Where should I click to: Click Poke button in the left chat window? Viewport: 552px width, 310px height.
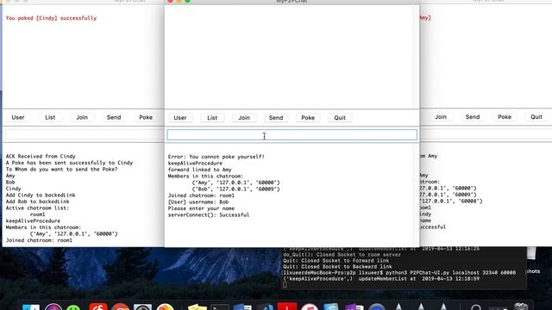146,117
